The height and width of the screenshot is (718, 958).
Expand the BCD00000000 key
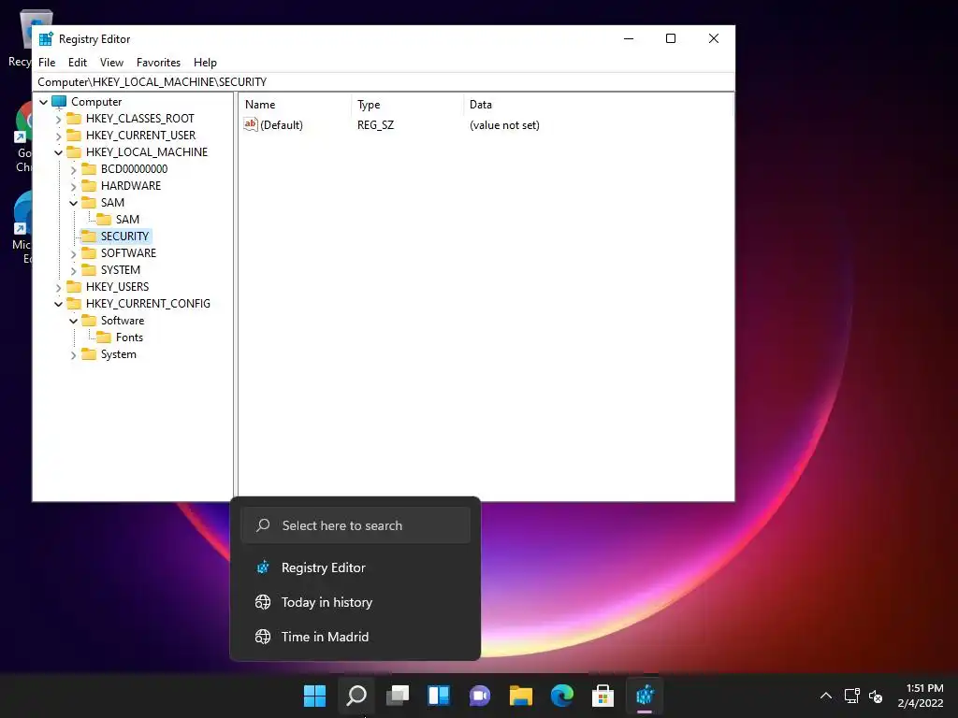coord(73,170)
